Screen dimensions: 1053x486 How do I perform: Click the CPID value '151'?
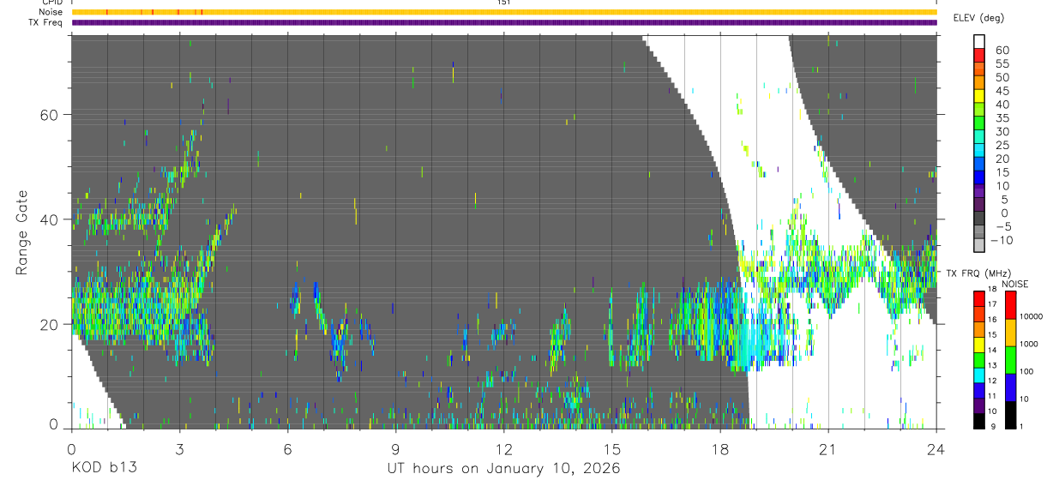point(504,3)
